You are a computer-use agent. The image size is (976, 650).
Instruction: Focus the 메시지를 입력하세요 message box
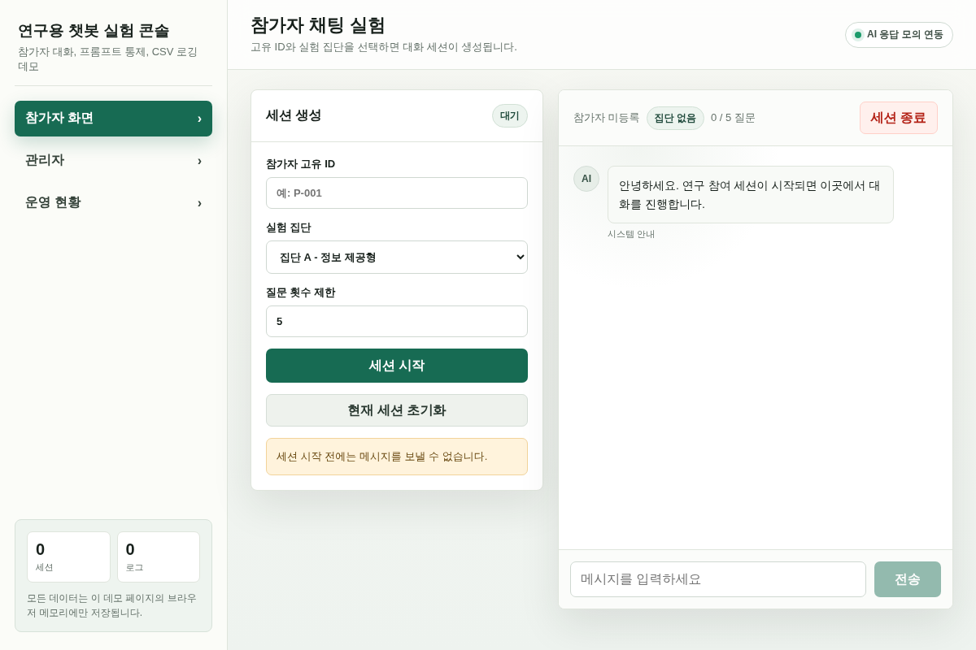coord(718,579)
